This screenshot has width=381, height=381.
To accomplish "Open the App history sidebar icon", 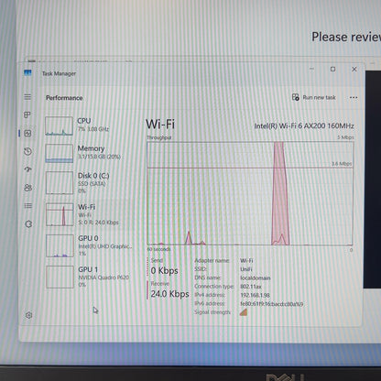I will click(x=27, y=151).
